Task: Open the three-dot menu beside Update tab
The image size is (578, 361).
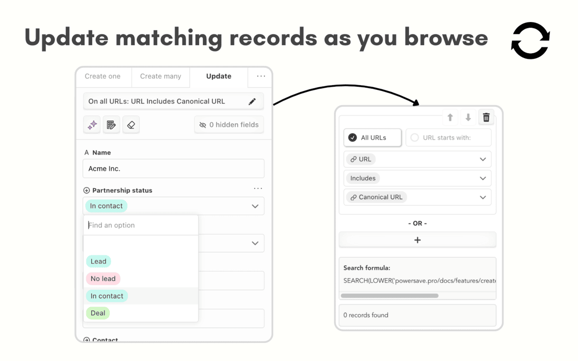Action: [261, 76]
